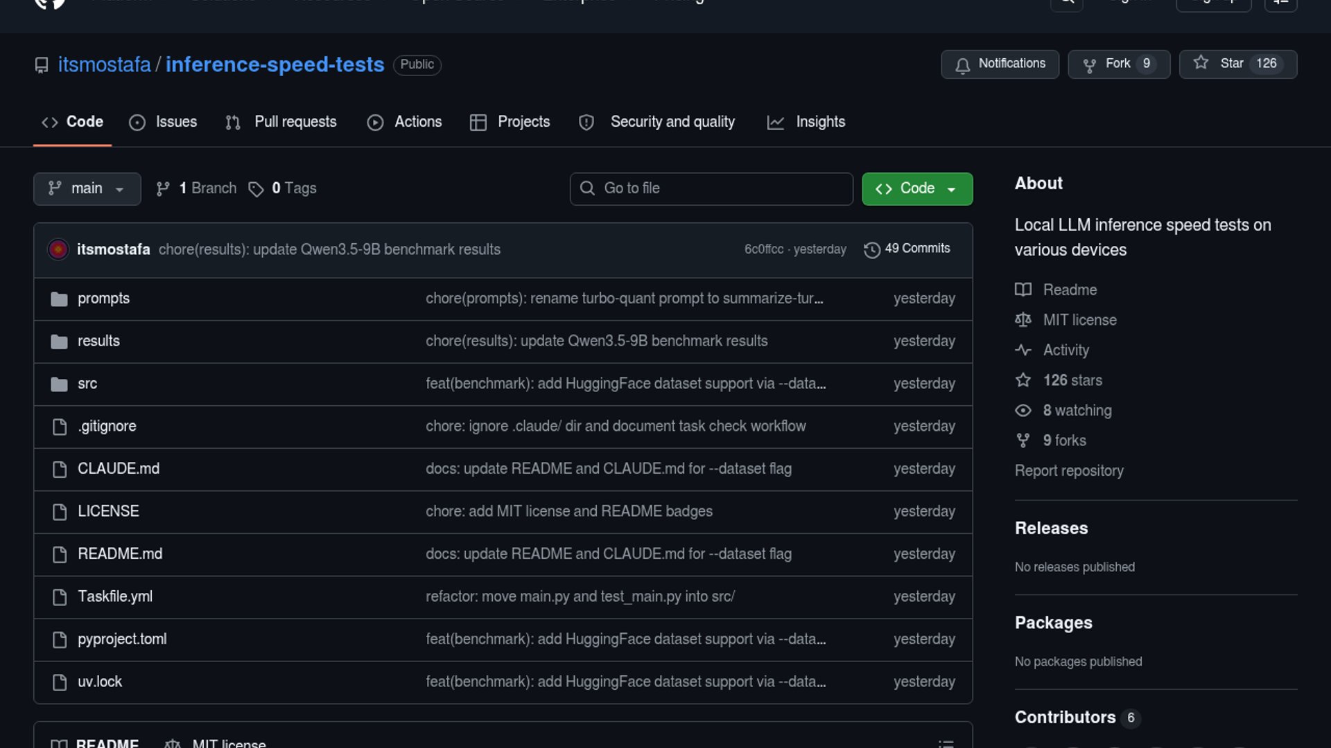The image size is (1331, 748).
Task: Open the README outline list icon
Action: pyautogui.click(x=946, y=743)
